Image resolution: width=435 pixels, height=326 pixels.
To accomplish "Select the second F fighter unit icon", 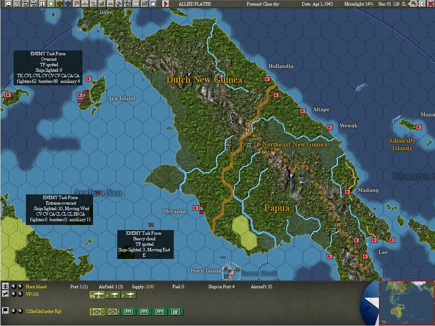I will coord(129,295).
